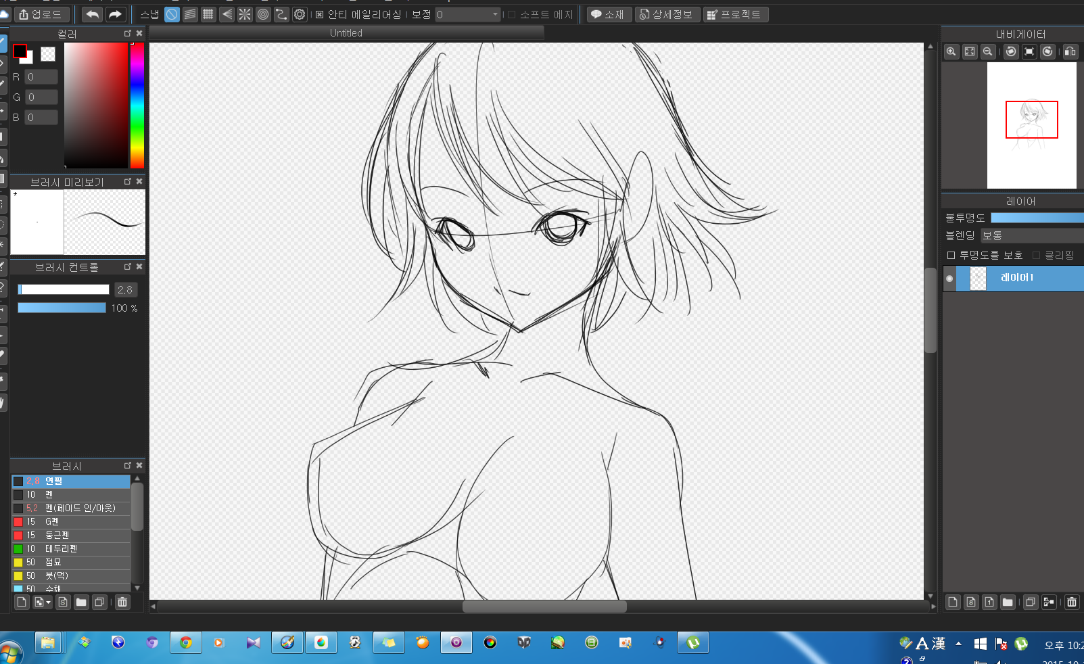
Task: Click the 업로드 button
Action: coord(41,14)
